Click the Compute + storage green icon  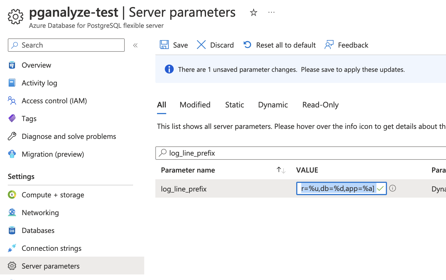click(12, 195)
